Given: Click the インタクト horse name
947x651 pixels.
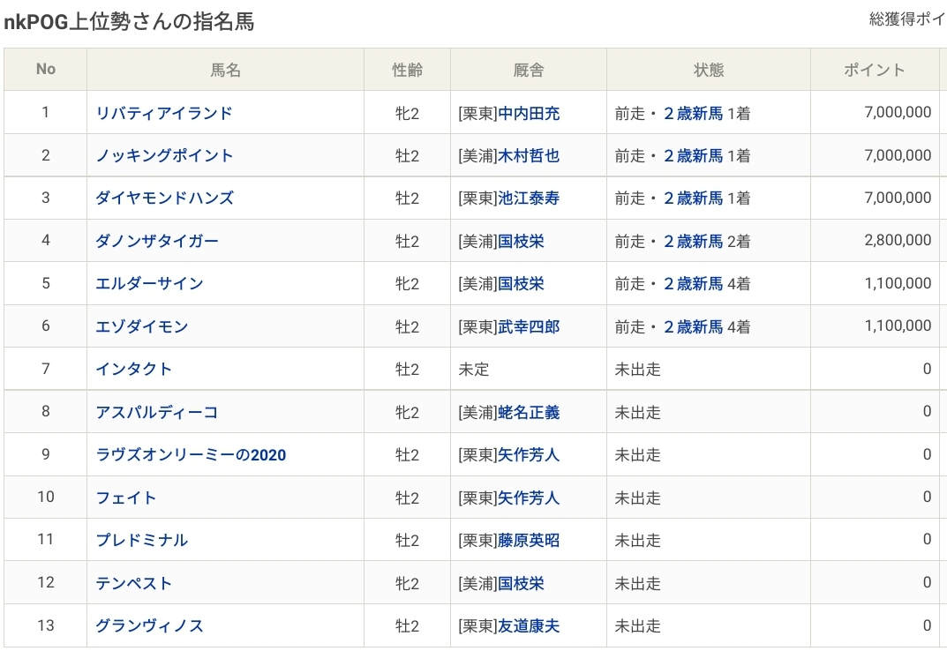Looking at the screenshot, I should (x=134, y=369).
